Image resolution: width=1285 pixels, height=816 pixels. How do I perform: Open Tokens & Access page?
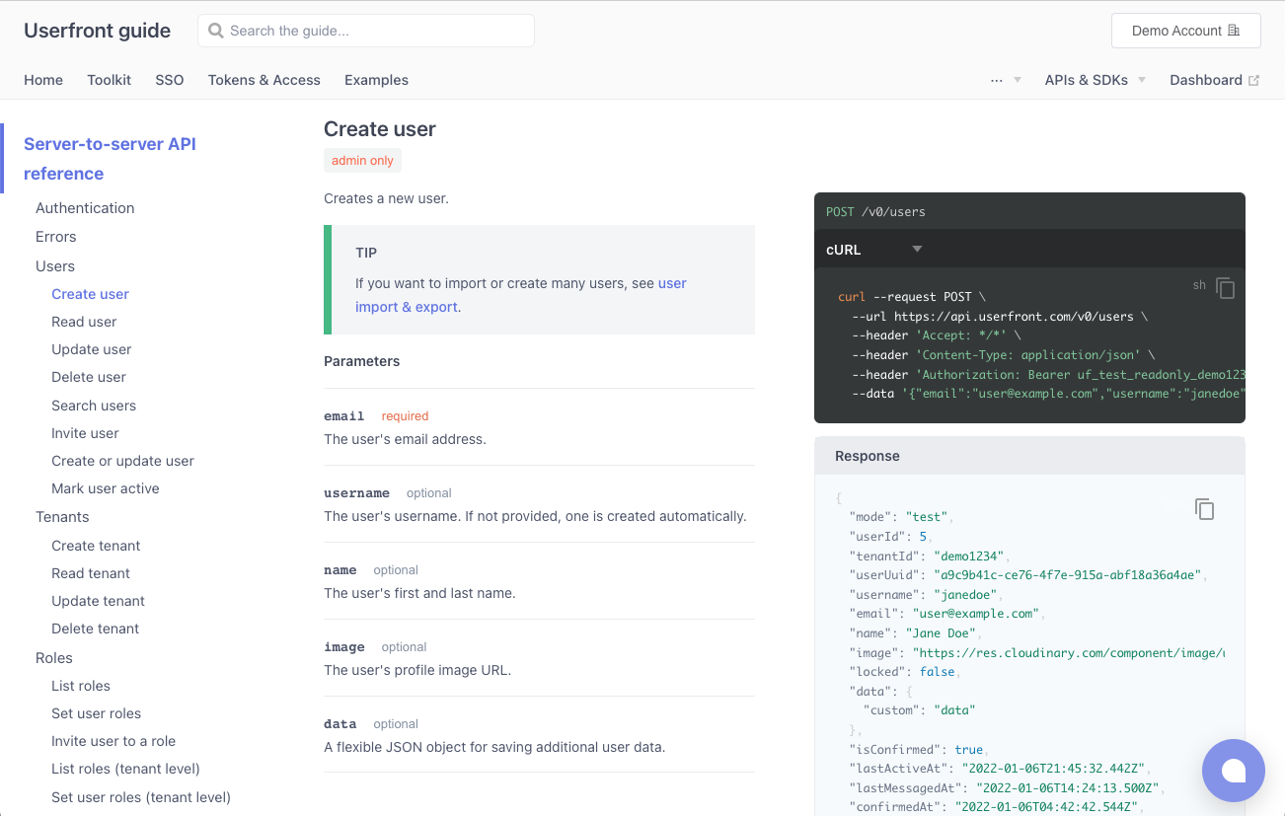point(264,80)
